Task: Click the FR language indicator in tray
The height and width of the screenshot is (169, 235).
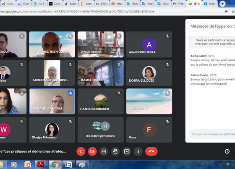Action: click(227, 164)
